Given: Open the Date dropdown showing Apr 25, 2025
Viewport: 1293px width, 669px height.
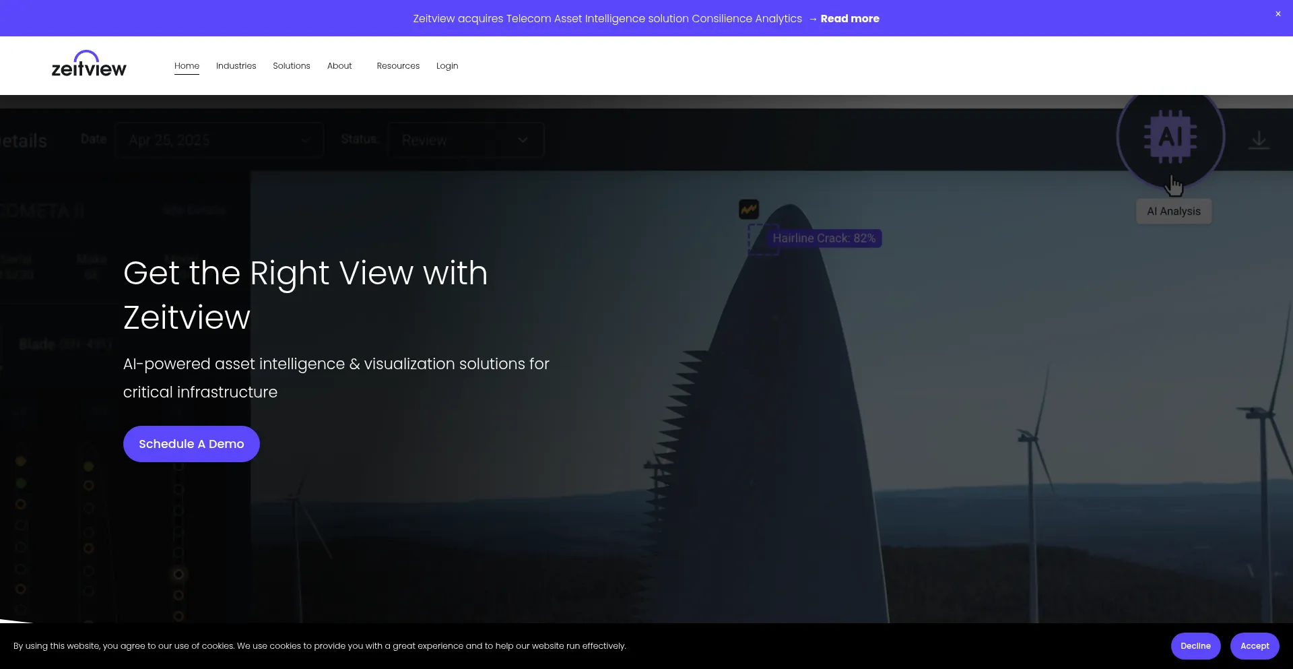Looking at the screenshot, I should click(219, 140).
